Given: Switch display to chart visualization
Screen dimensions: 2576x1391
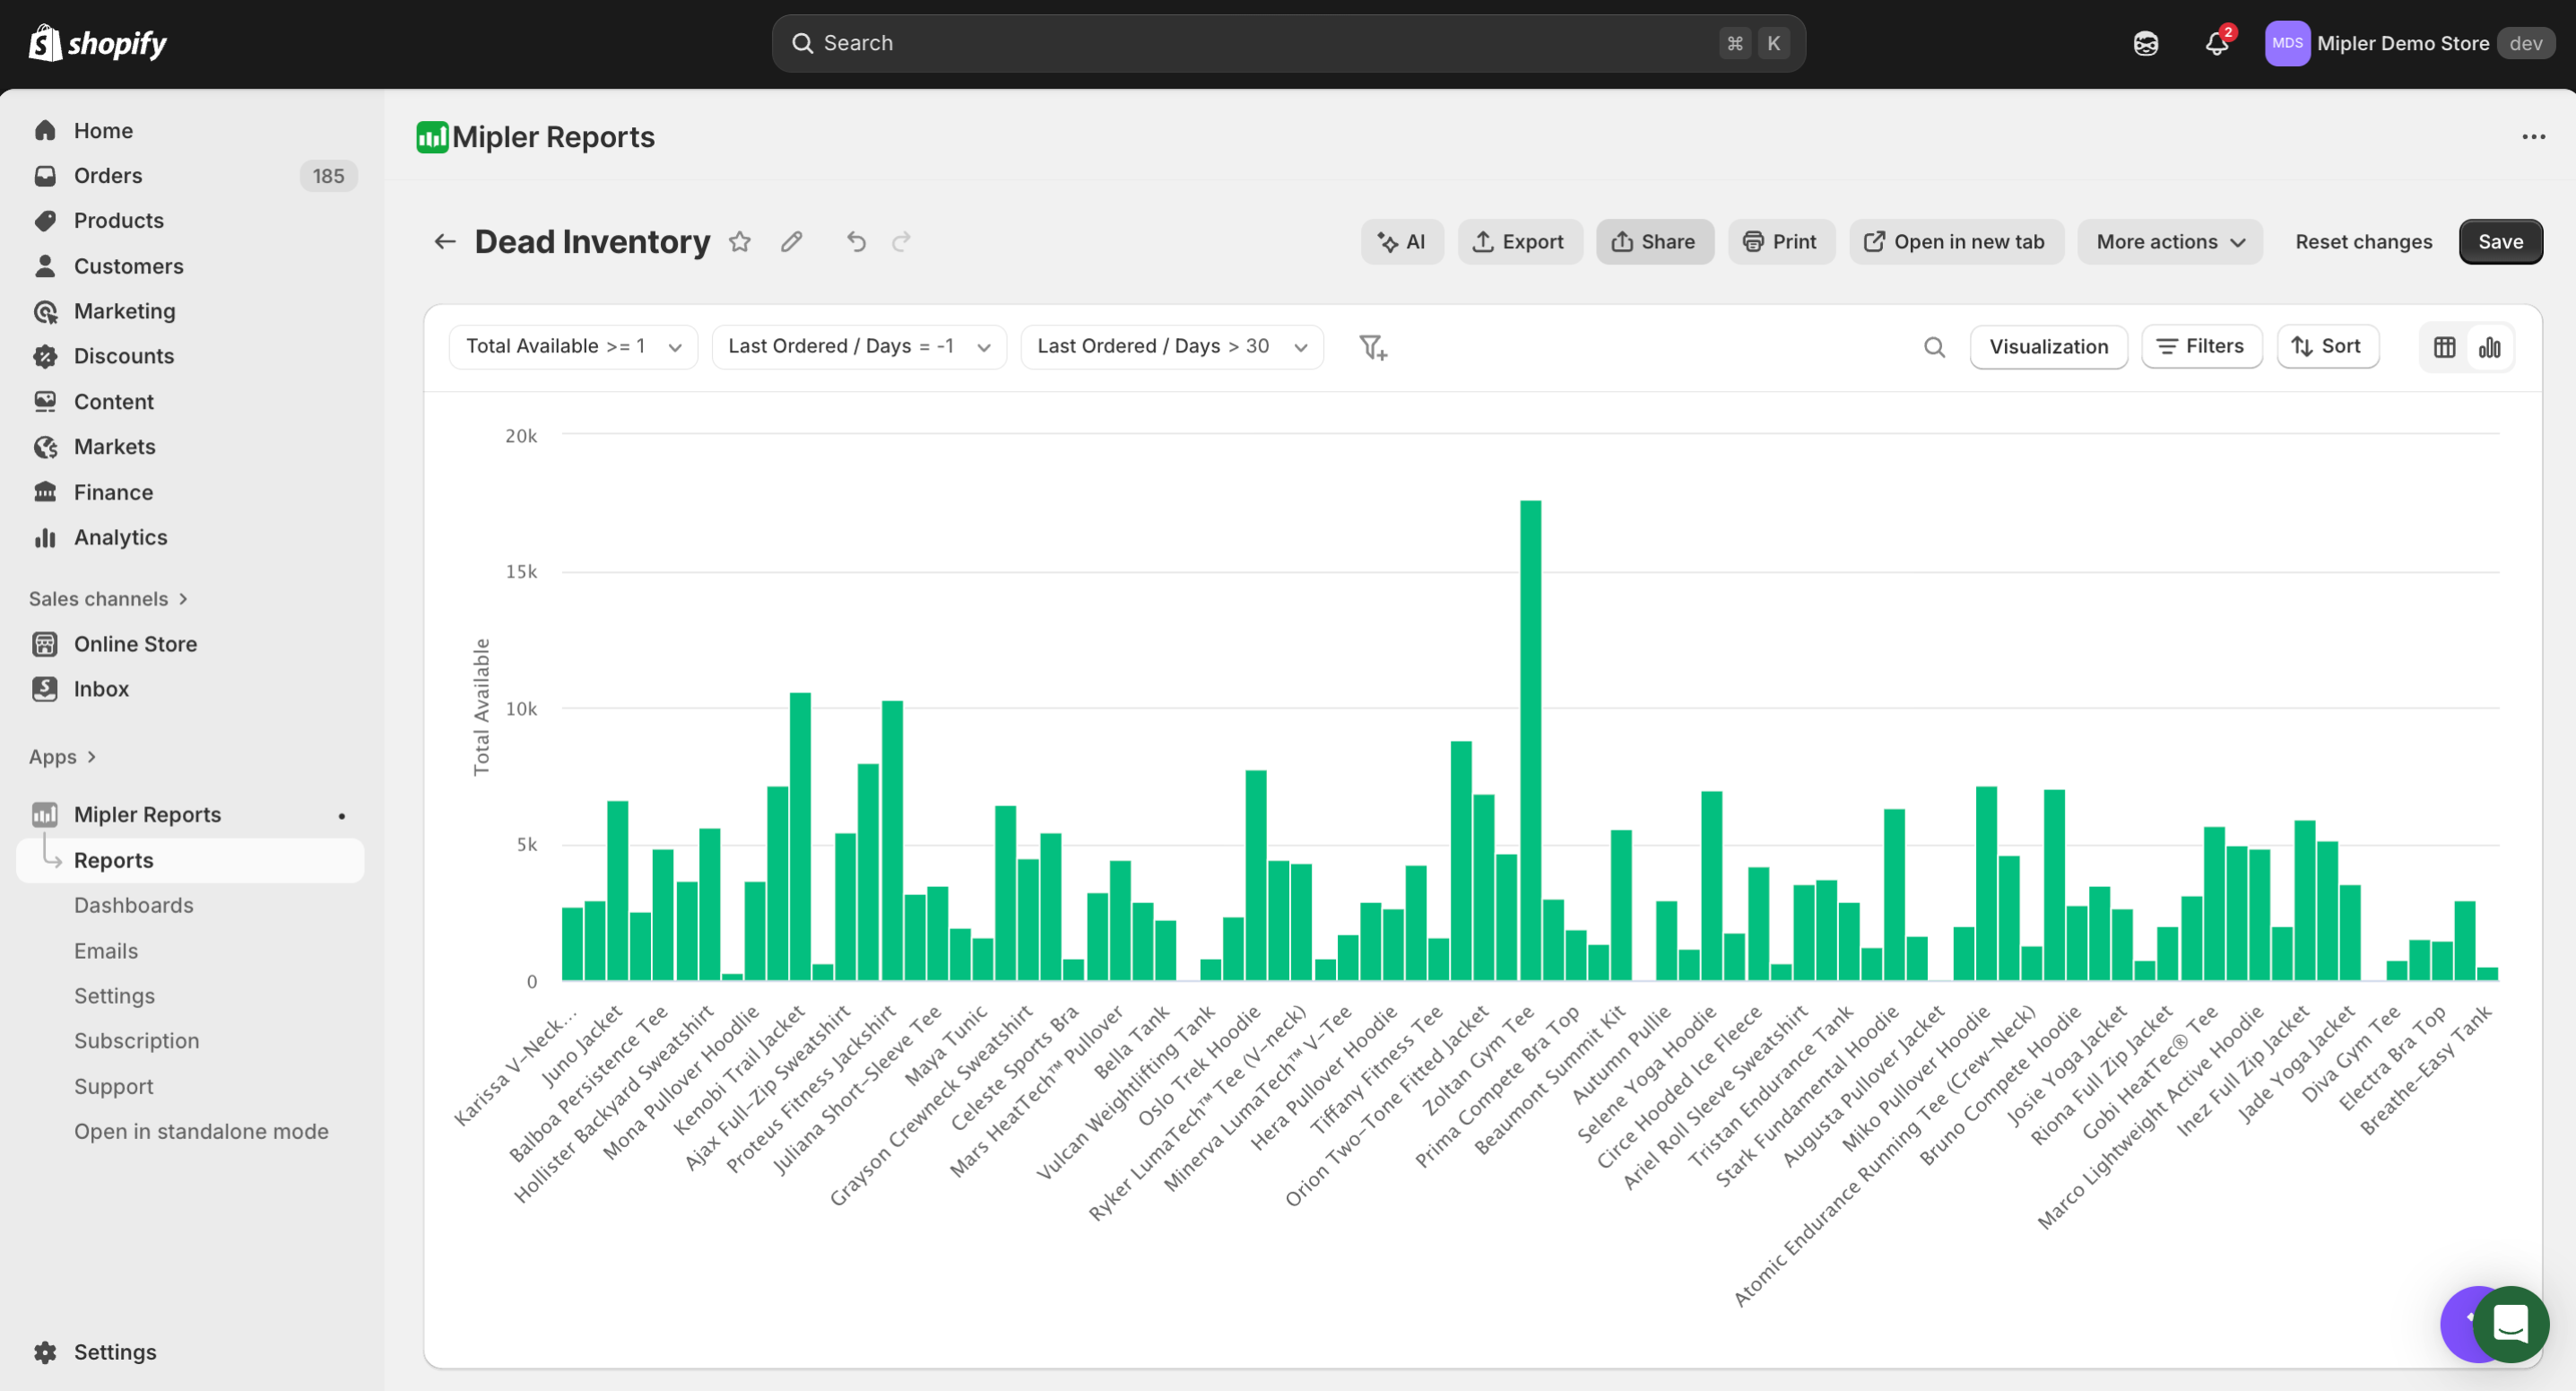Looking at the screenshot, I should pos(2489,346).
